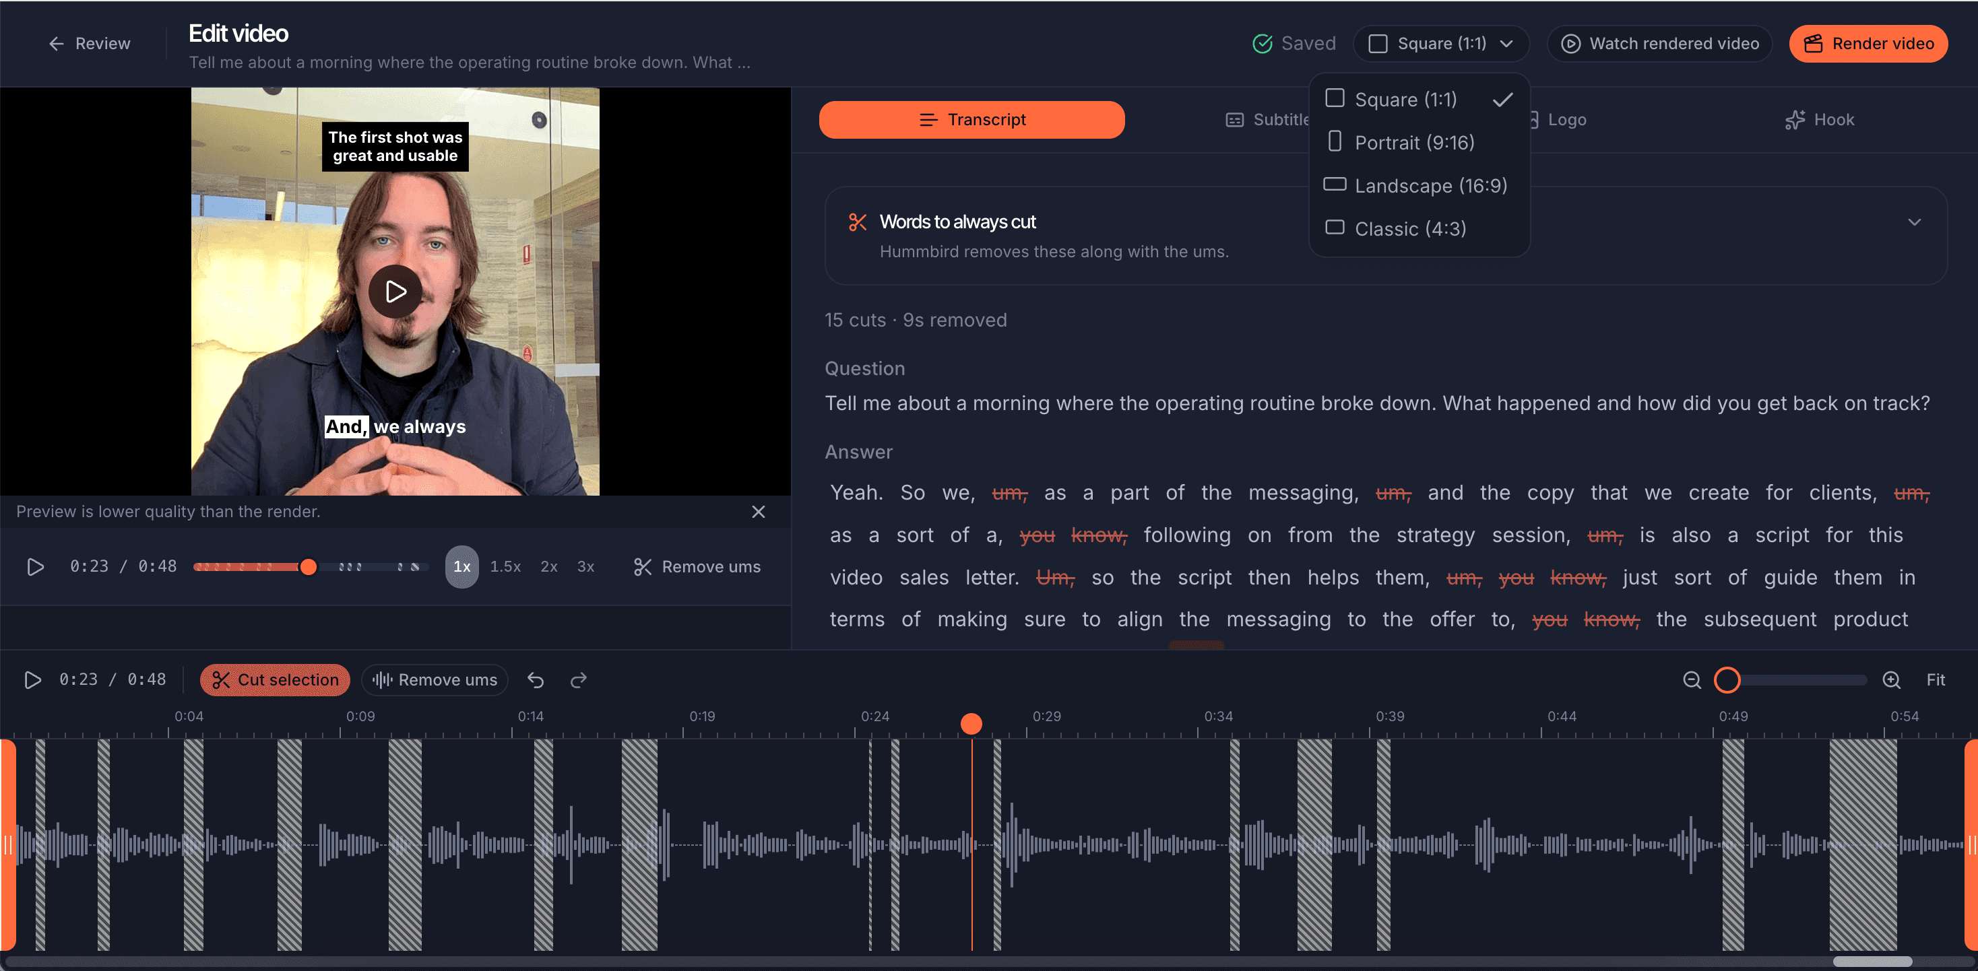Open the Square (1:1) aspect ratio dropdown
Image resolution: width=1978 pixels, height=971 pixels.
[x=1440, y=44]
